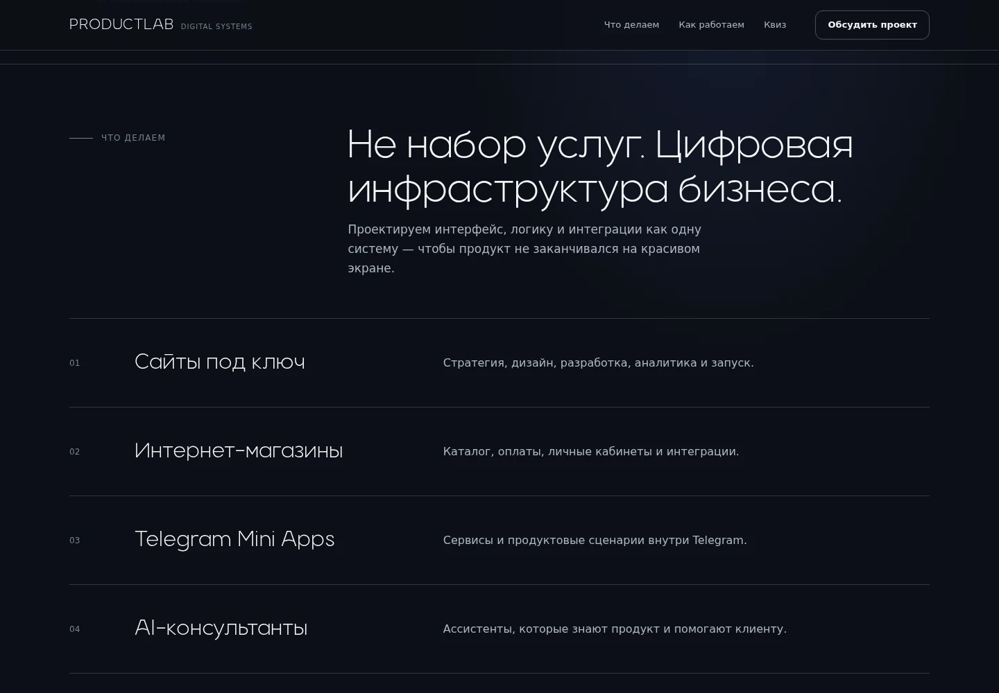This screenshot has height=693, width=999.
Task: Click the paragraph starting 'Проектируем интерфейс, логику'
Action: [x=524, y=249]
